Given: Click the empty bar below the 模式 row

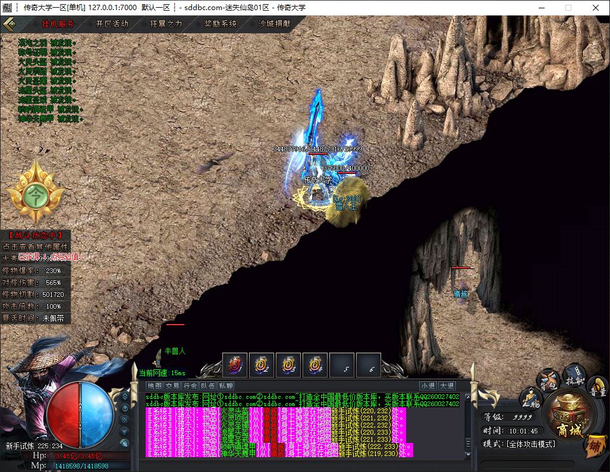Looking at the screenshot, I should click(x=527, y=464).
